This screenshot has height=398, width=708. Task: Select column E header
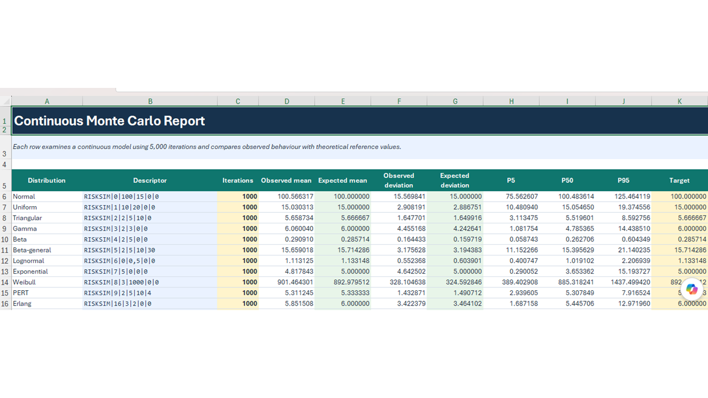pos(343,101)
